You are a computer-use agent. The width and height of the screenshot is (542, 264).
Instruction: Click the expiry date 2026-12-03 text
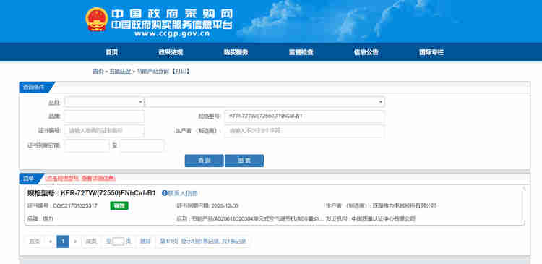click(x=225, y=206)
